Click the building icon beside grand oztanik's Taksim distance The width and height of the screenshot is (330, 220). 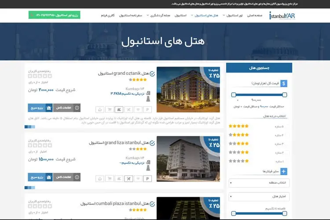(148, 93)
